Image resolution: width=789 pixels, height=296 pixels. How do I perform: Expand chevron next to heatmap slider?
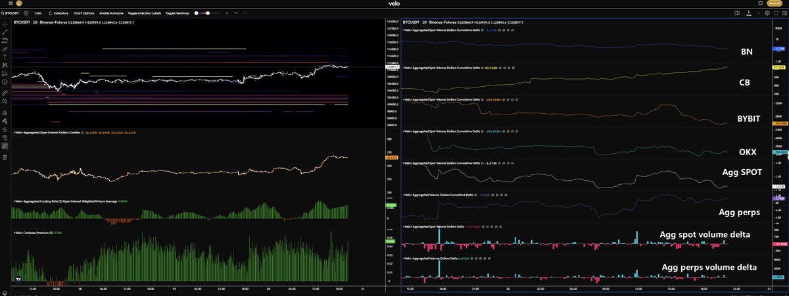click(227, 13)
